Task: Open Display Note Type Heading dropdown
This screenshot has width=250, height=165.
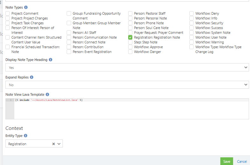Action: click(x=127, y=67)
